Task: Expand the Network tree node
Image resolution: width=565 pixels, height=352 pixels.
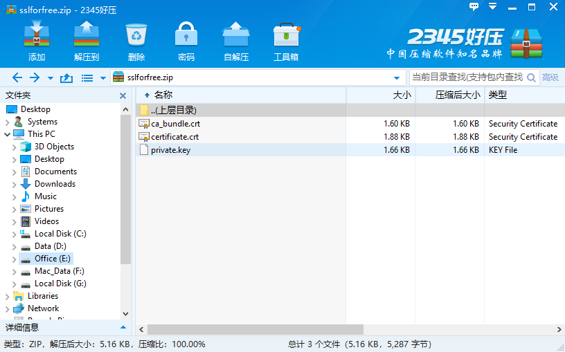Action: (7, 309)
